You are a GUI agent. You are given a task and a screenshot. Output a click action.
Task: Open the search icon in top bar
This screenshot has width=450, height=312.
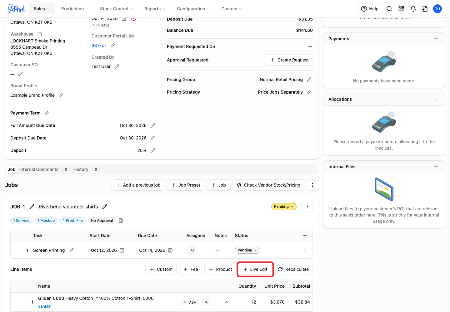(x=389, y=9)
